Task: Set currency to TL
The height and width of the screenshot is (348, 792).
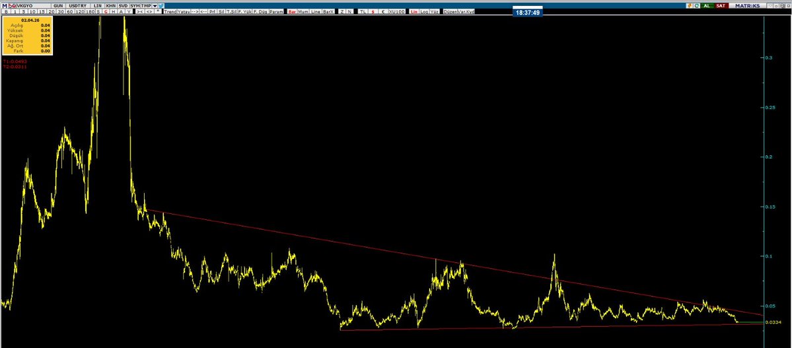Action: coord(363,11)
